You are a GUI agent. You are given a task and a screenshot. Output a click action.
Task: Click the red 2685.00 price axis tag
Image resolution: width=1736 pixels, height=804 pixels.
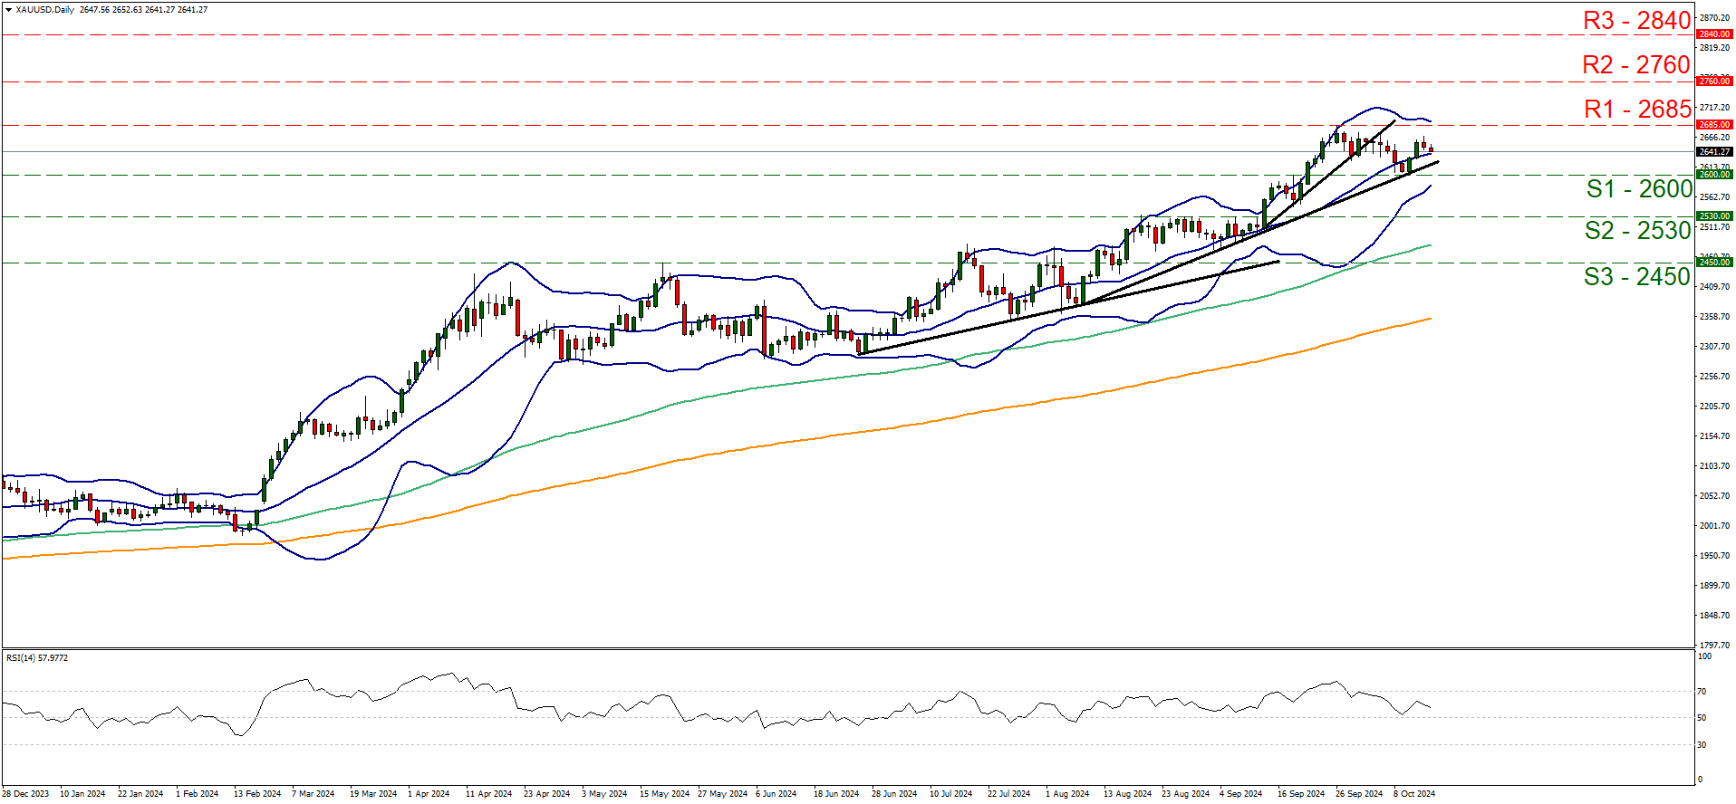point(1714,125)
